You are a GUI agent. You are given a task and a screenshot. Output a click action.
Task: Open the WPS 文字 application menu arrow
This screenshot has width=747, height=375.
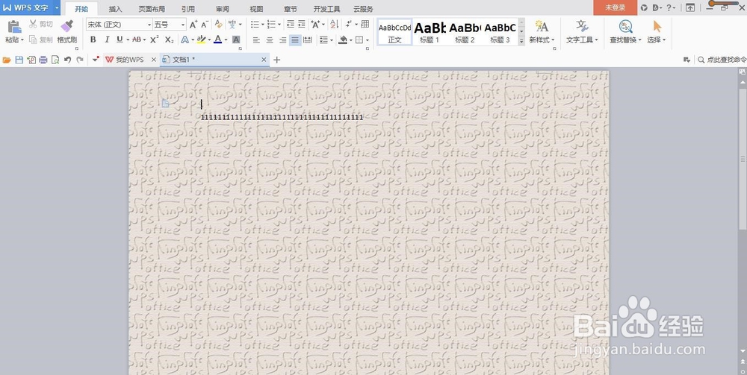(x=57, y=7)
